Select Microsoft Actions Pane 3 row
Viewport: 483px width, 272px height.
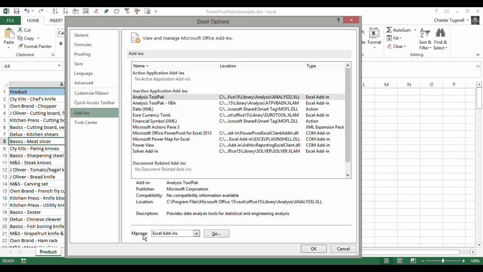[x=238, y=127]
